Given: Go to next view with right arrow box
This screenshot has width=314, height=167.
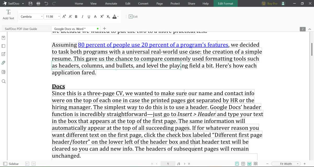Looking at the screenshot, I should click(x=33, y=164).
